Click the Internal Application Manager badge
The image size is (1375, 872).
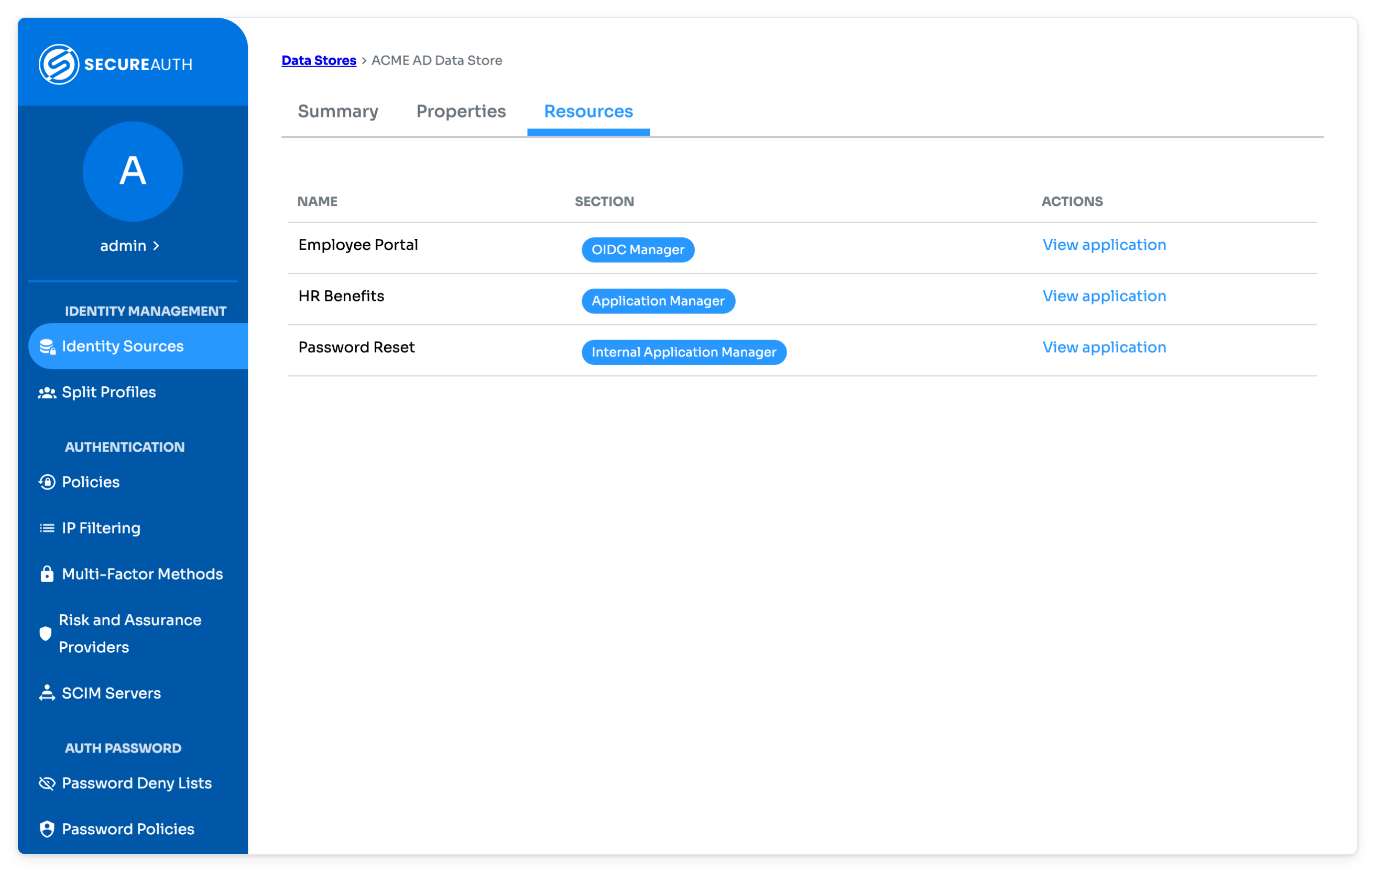683,352
